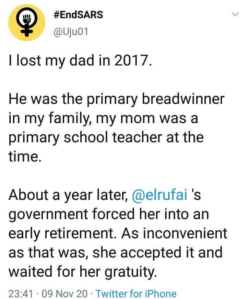247x299 pixels.
Task: Open tweet options with the chevron arrow
Action: tap(235, 14)
